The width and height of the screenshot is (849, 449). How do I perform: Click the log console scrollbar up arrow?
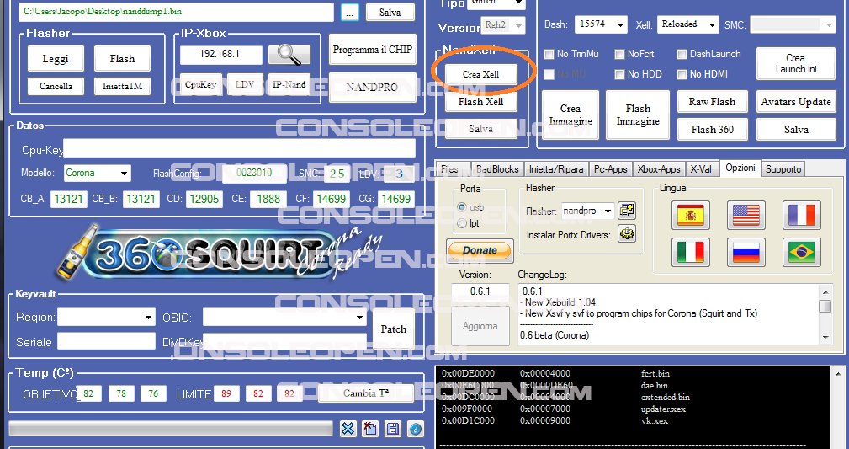[838, 374]
